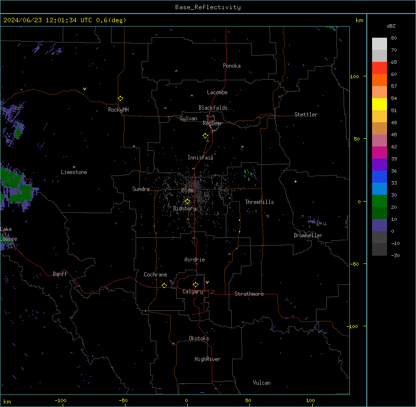Click the Blackfalds city label
The image size is (416, 407).
tap(213, 108)
